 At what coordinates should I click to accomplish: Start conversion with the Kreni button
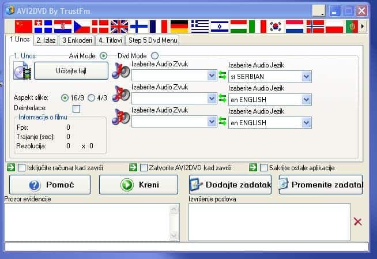[138, 185]
